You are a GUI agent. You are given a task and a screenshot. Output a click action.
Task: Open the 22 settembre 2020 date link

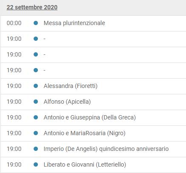coord(32,7)
